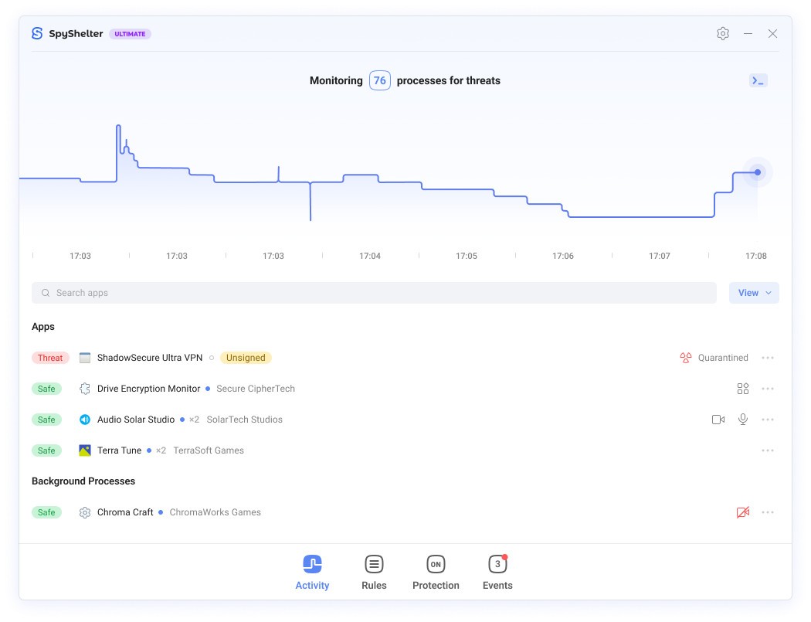
Task: Click the 17:08 time label on the chart
Action: pos(755,257)
